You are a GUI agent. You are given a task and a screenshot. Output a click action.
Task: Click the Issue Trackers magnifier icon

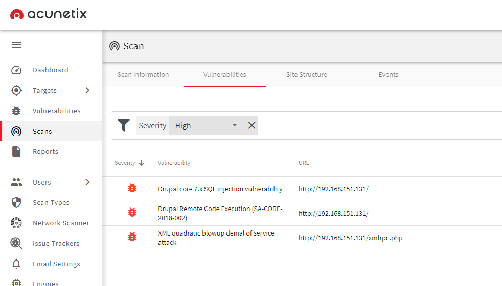tap(16, 243)
